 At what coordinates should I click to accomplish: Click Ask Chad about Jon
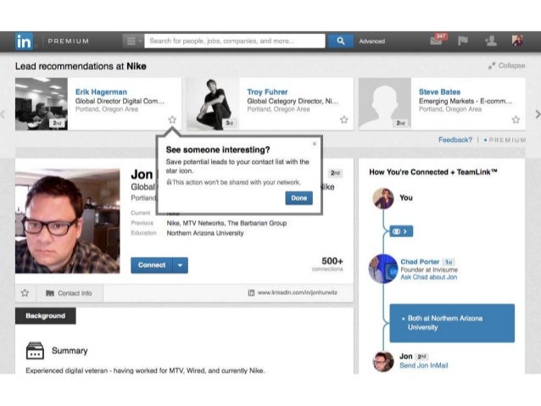point(428,277)
